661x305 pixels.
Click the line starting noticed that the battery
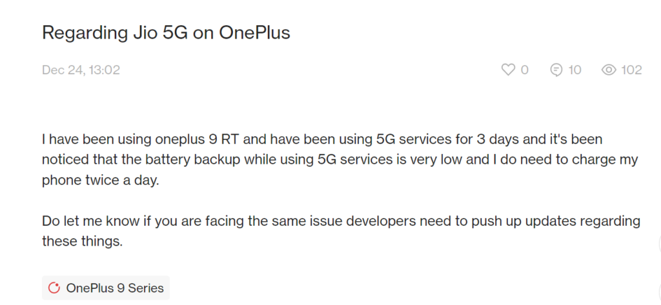[340, 161]
